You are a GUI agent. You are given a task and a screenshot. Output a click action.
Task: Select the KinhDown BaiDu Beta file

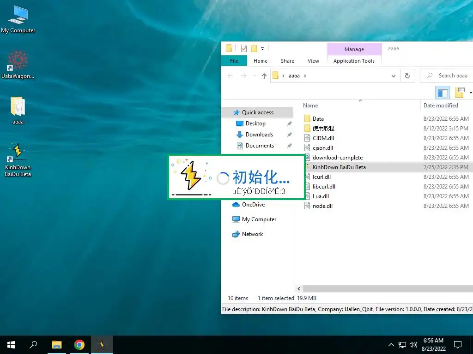[x=339, y=167]
